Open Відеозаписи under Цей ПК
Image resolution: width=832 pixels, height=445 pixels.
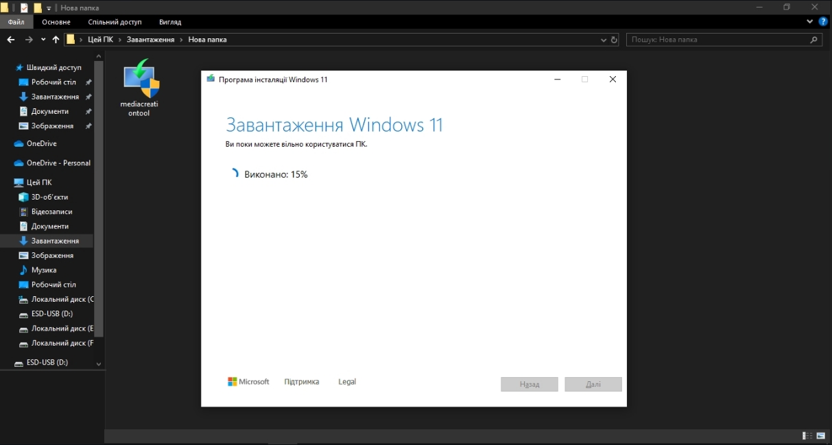click(x=51, y=212)
